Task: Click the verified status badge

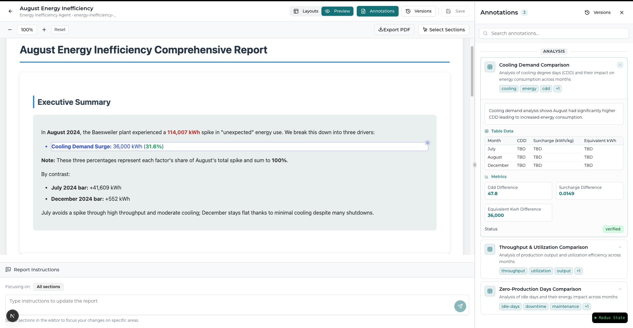Action: [613, 229]
